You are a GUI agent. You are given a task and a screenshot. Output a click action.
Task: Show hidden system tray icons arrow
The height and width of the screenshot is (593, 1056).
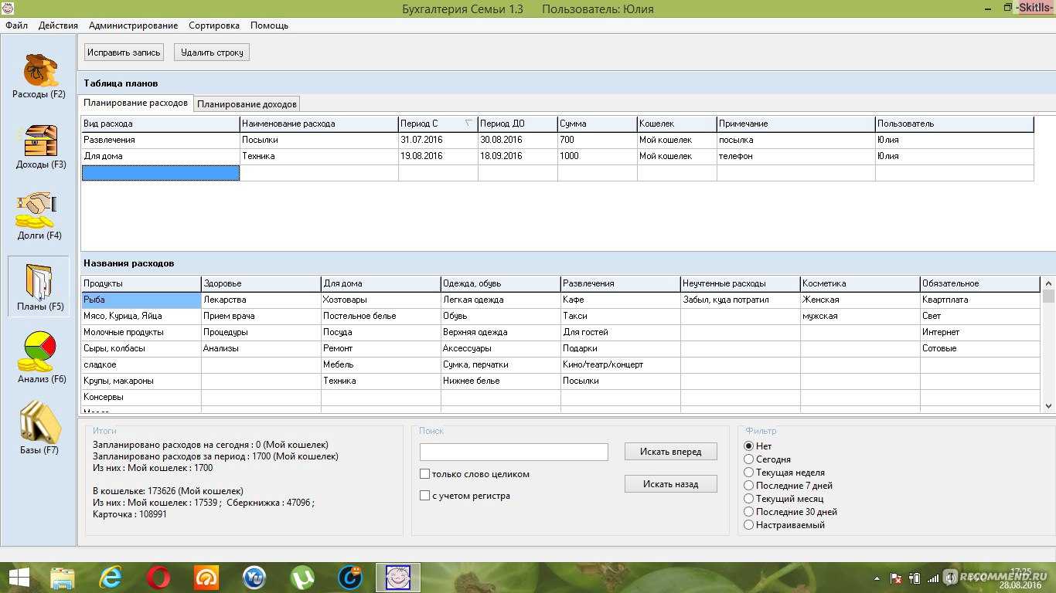878,578
